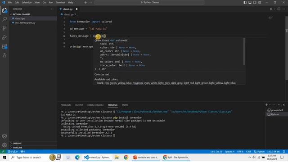288x162 pixels.
Task: Open the Source Control view
Action: [x=4, y=28]
